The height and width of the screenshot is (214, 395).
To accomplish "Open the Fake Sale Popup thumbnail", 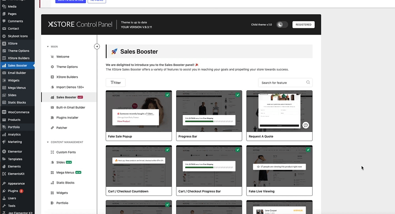I will pos(139,111).
